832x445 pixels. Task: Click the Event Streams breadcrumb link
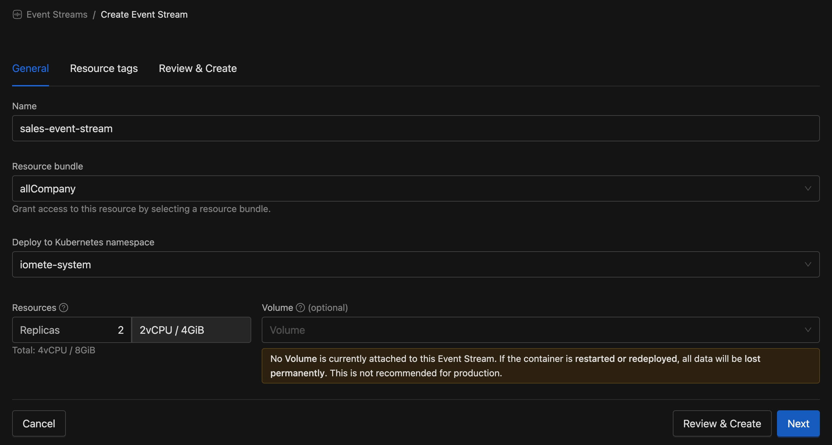(x=57, y=14)
